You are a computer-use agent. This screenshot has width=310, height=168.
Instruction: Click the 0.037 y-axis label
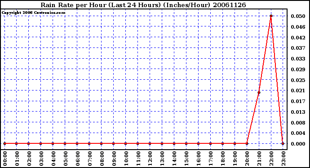point(298,48)
